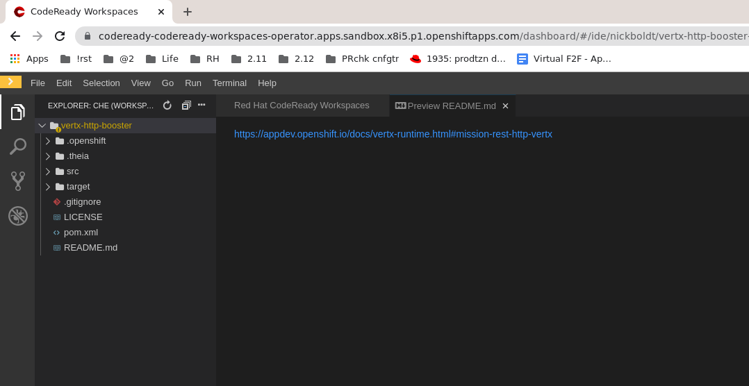Open the Search view icon
The width and height of the screenshot is (749, 386).
click(17, 146)
